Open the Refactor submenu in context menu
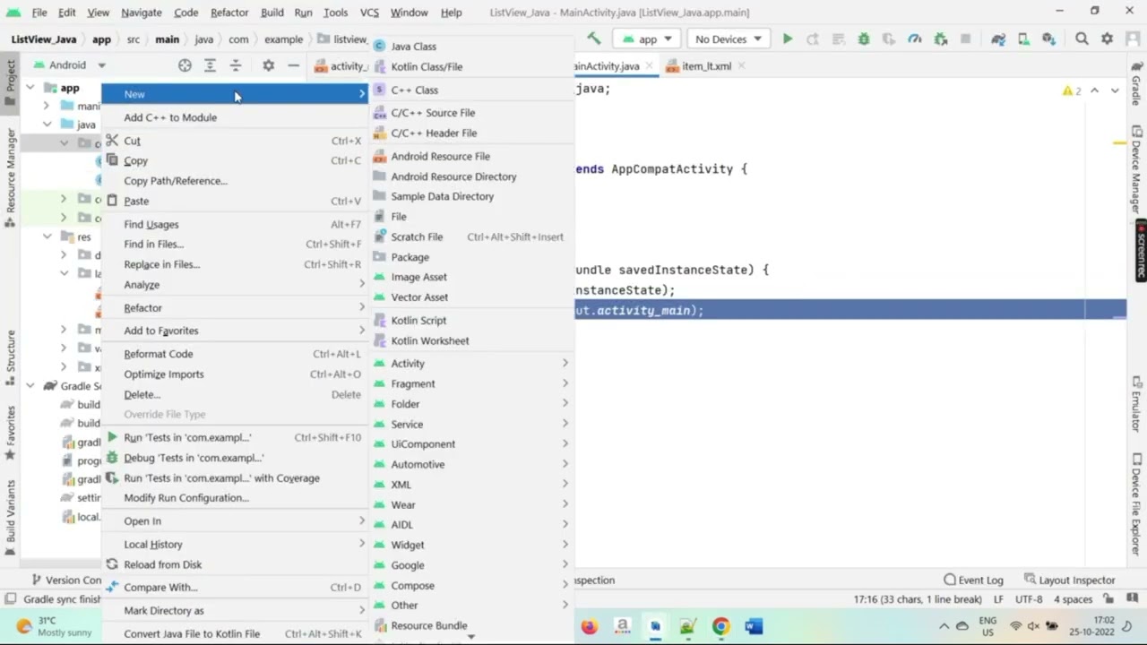 pyautogui.click(x=235, y=308)
